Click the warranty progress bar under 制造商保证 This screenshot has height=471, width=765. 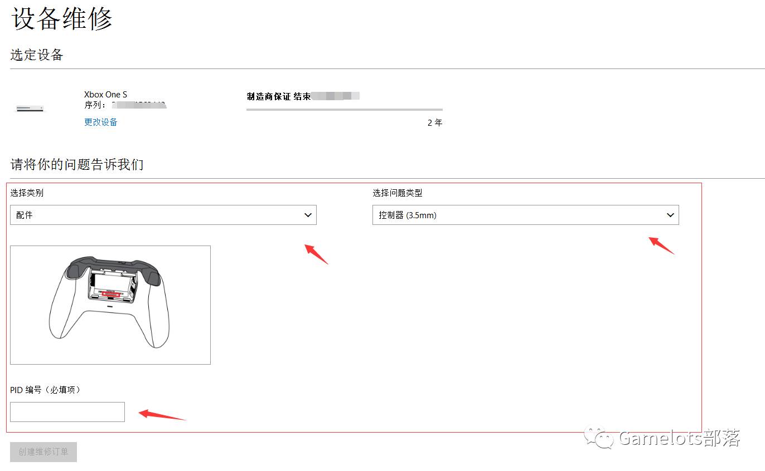coord(344,110)
